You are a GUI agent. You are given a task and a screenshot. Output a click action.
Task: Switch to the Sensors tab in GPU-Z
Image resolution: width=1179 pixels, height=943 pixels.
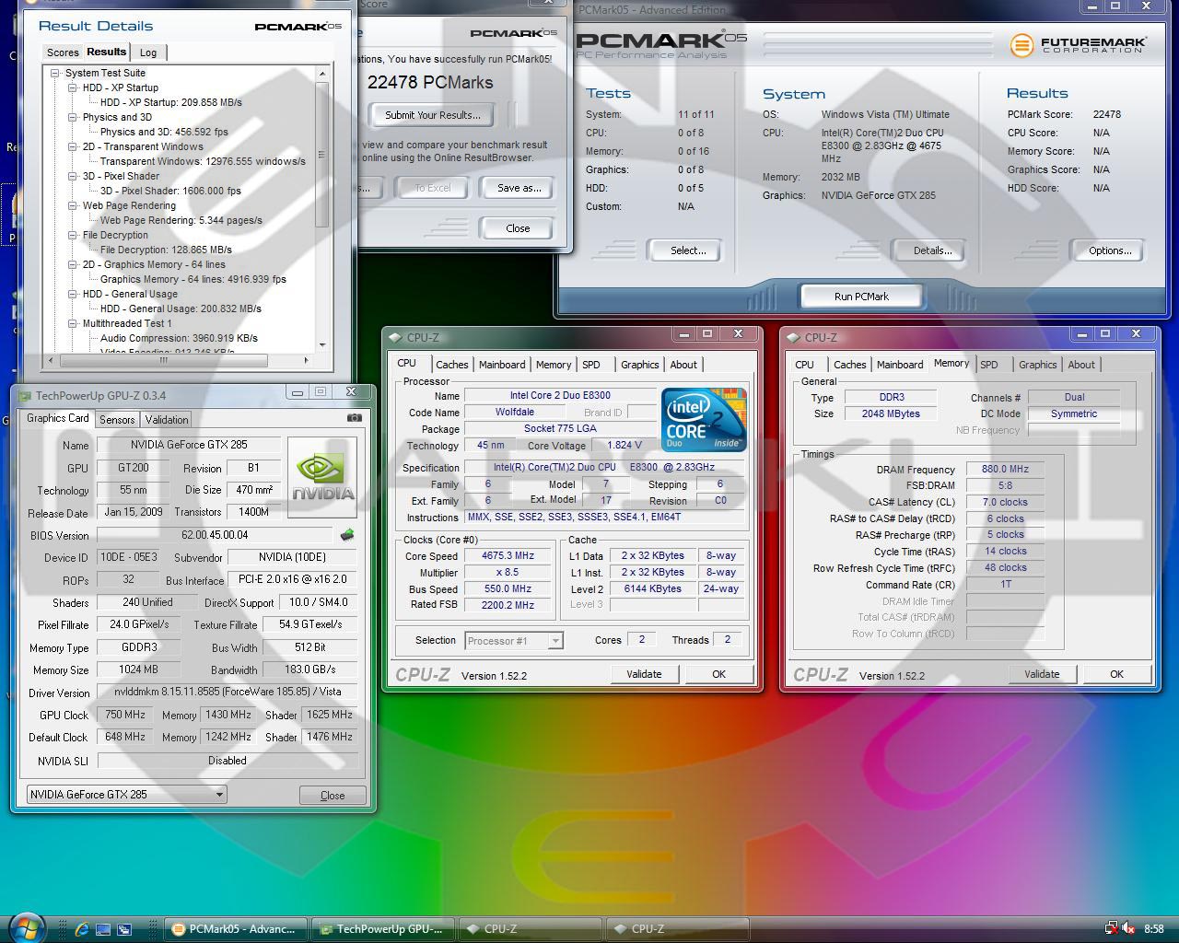tap(117, 419)
